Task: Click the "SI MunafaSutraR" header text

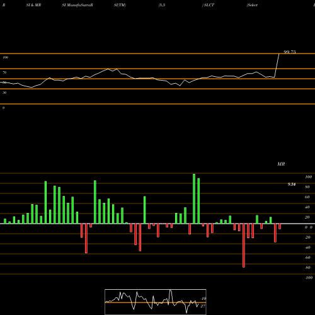Action: pyautogui.click(x=77, y=5)
